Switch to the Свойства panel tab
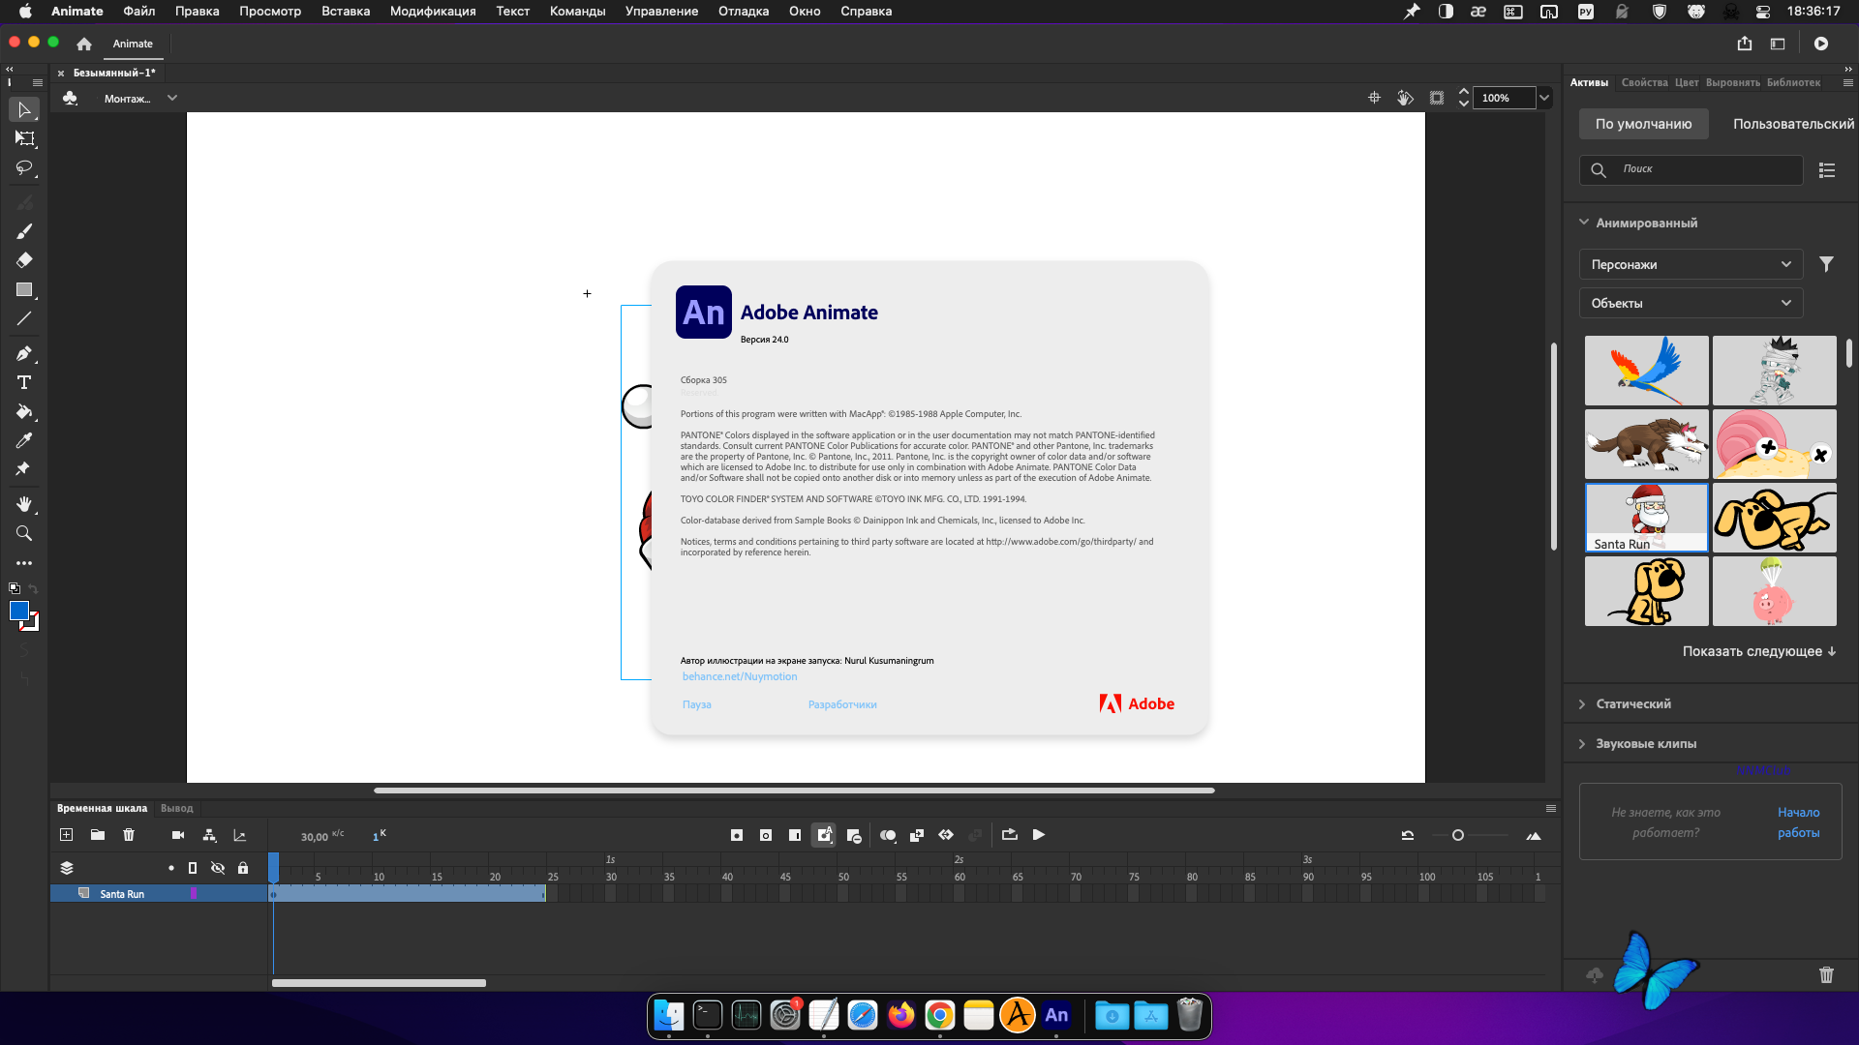1859x1045 pixels. 1644,82
